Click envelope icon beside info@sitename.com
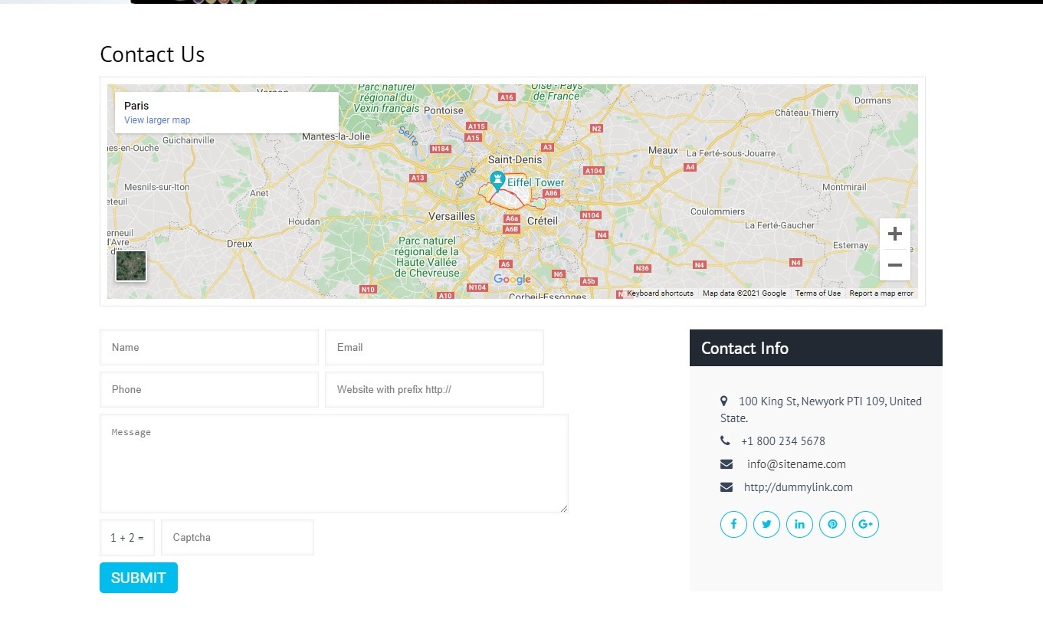 tap(726, 464)
